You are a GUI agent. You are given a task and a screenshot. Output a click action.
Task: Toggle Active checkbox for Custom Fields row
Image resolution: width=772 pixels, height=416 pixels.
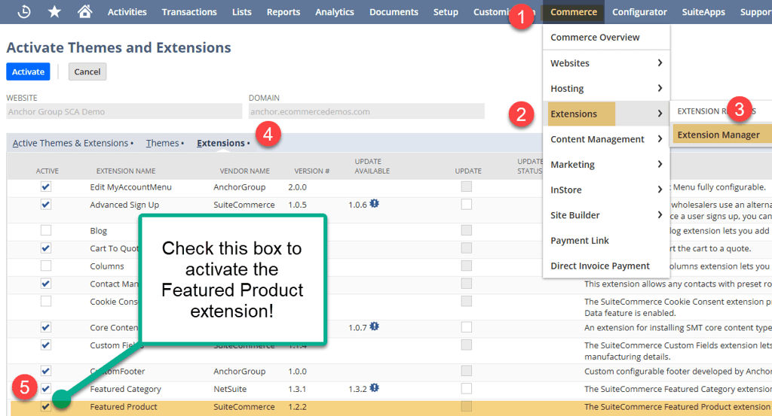pyautogui.click(x=46, y=345)
